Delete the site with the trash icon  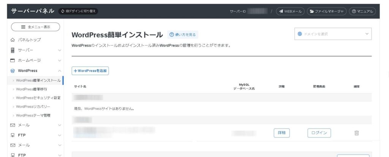tap(356, 133)
